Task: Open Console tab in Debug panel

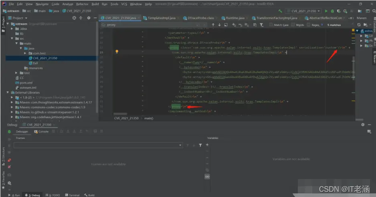Action: [41, 132]
